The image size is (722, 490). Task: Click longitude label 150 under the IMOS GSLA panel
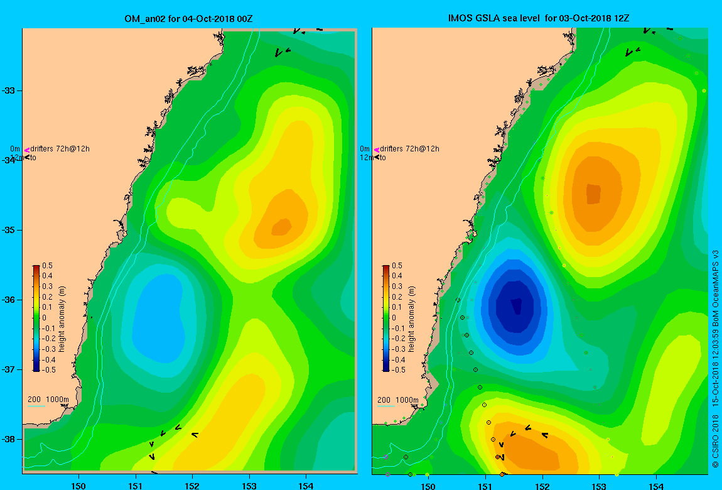428,486
